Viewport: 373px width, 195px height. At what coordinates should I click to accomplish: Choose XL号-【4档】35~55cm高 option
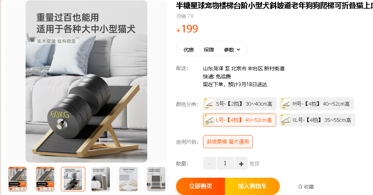point(317,120)
